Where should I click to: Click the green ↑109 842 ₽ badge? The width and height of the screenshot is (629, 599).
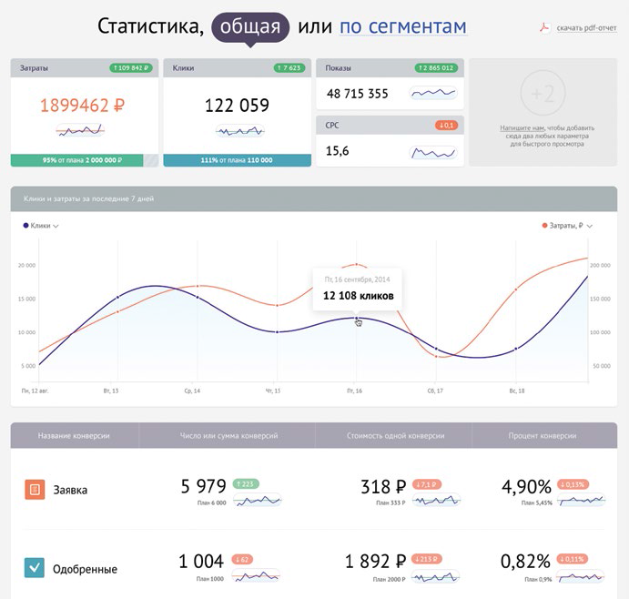pyautogui.click(x=131, y=67)
